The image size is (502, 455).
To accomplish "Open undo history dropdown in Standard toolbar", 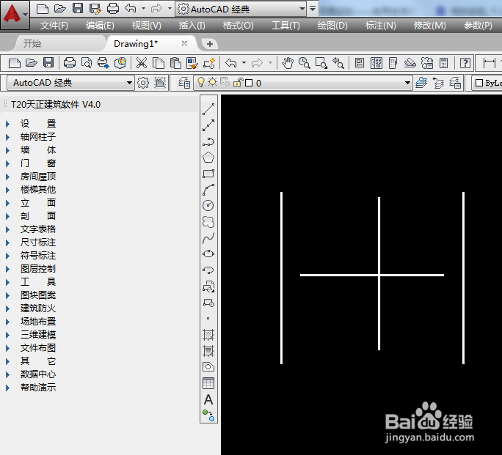I will [x=244, y=63].
